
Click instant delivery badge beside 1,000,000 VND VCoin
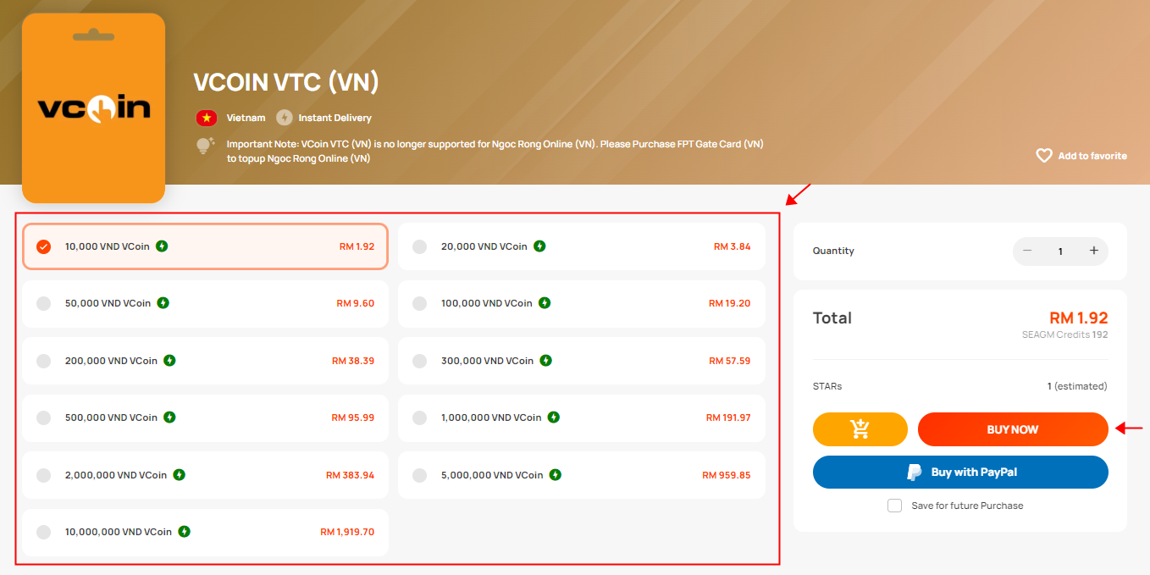coord(553,417)
